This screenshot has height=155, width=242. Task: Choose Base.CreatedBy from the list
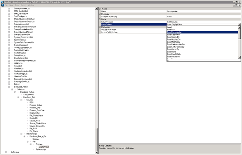pos(202,37)
